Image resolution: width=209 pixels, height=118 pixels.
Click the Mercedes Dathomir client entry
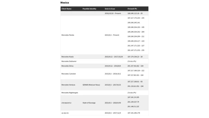coord(69,61)
